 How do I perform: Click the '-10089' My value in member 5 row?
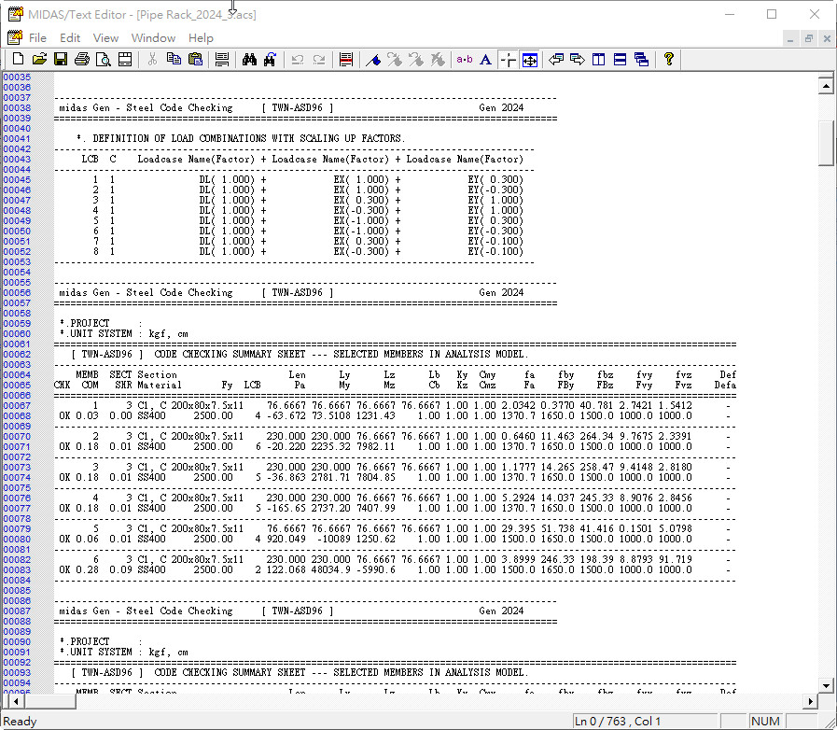tap(334, 539)
